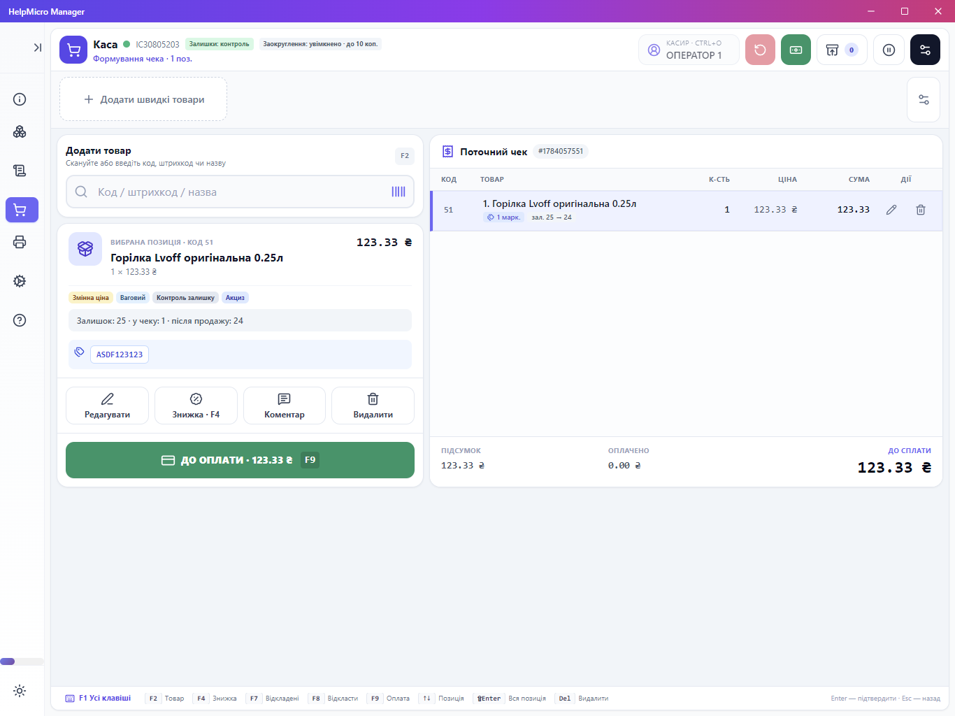Click the search magnifier icon
This screenshot has width=955, height=716.
point(81,192)
